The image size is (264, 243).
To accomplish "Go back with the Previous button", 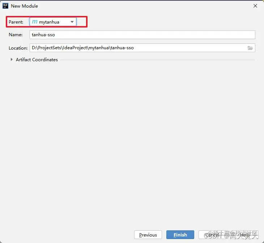I will click(x=148, y=235).
